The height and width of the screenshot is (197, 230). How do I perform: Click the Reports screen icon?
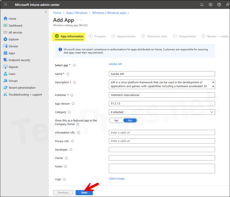[5, 67]
